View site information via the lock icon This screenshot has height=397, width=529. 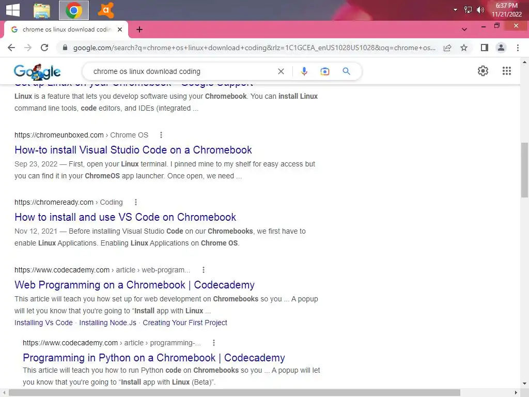[x=65, y=48]
